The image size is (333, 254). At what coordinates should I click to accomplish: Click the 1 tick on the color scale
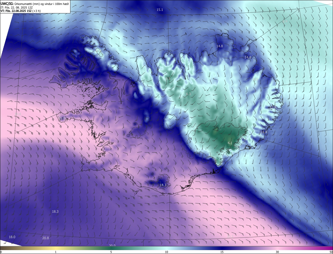click(56, 252)
